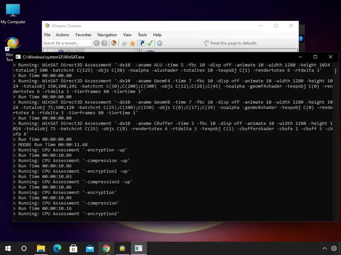Maximize the WinSAT.exe console window
The width and height of the screenshot is (341, 255).
tap(315, 57)
